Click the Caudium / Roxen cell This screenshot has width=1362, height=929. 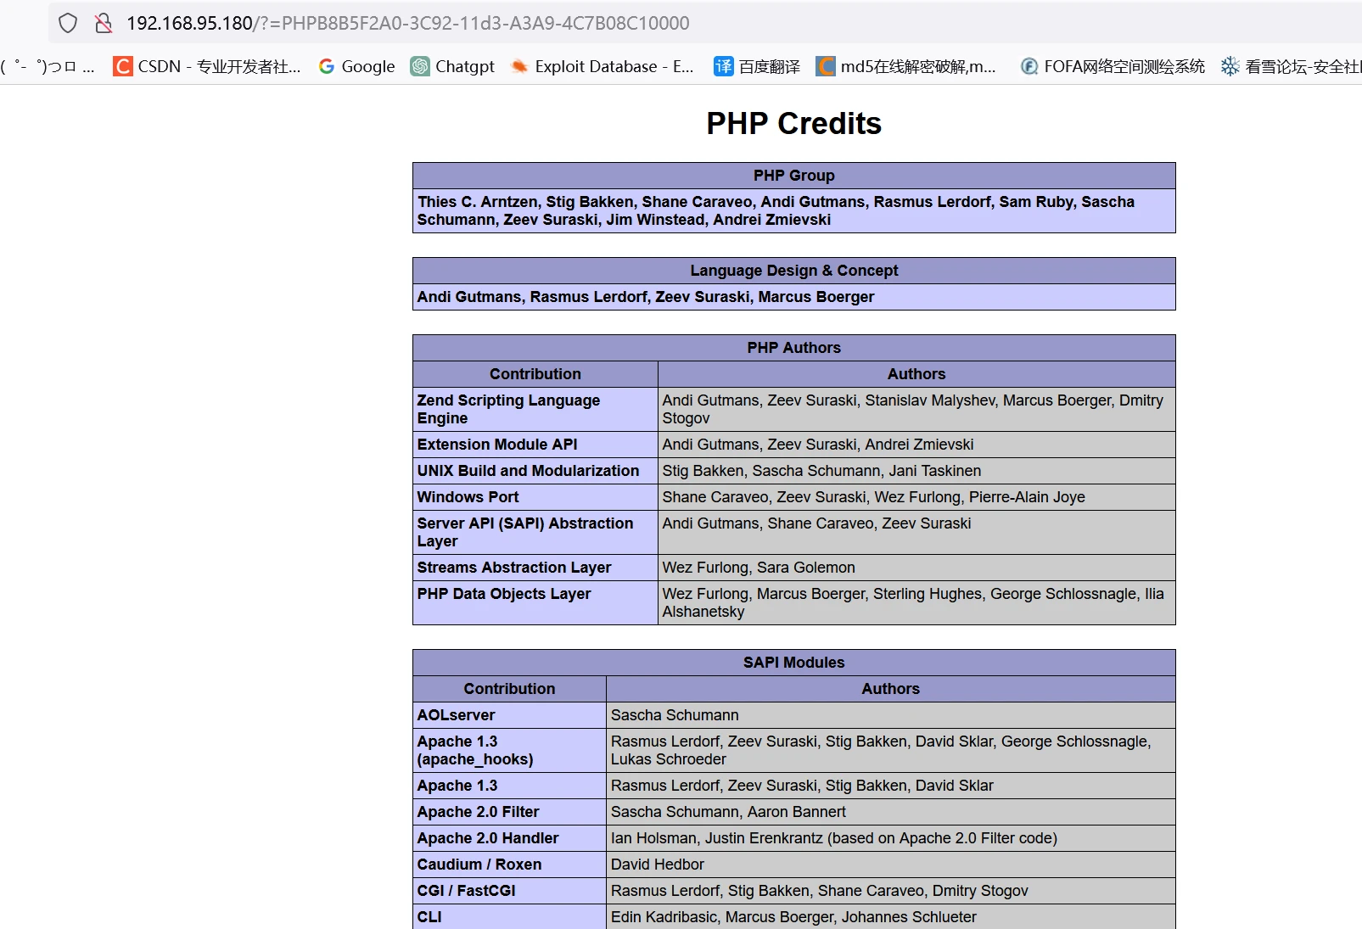pyautogui.click(x=509, y=865)
